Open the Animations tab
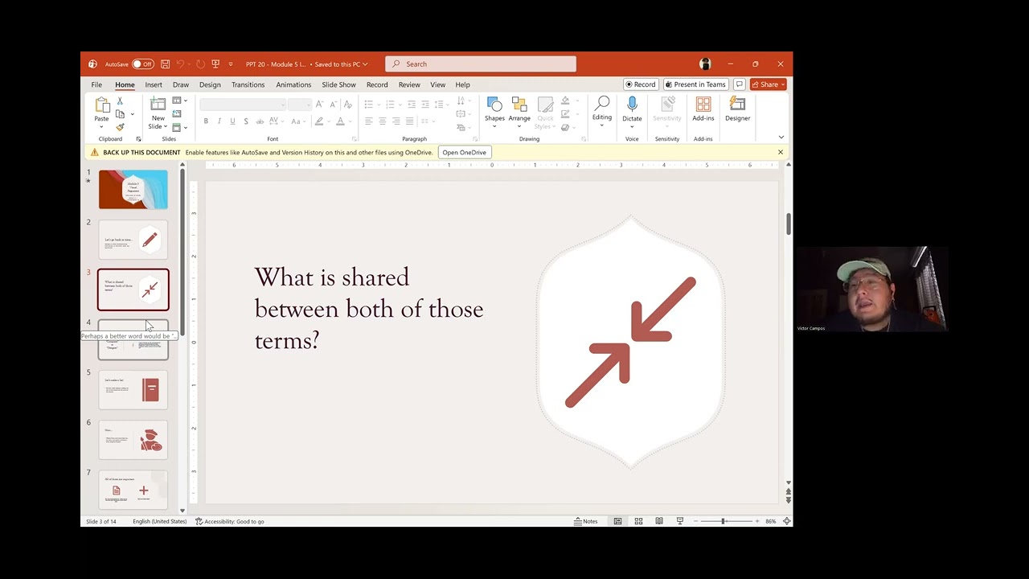Screen dimensions: 1029x579 point(293,84)
